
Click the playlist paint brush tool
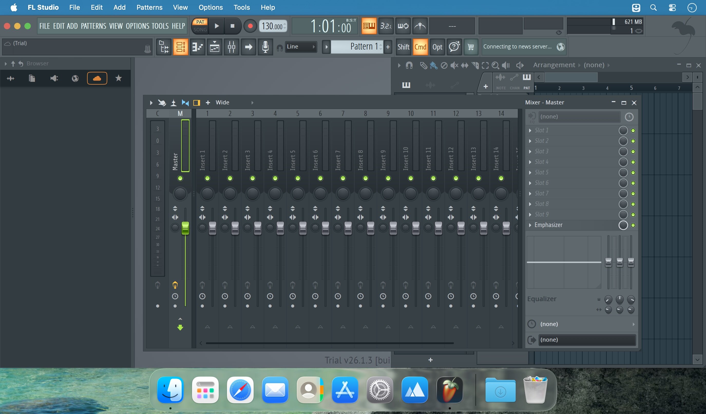434,65
